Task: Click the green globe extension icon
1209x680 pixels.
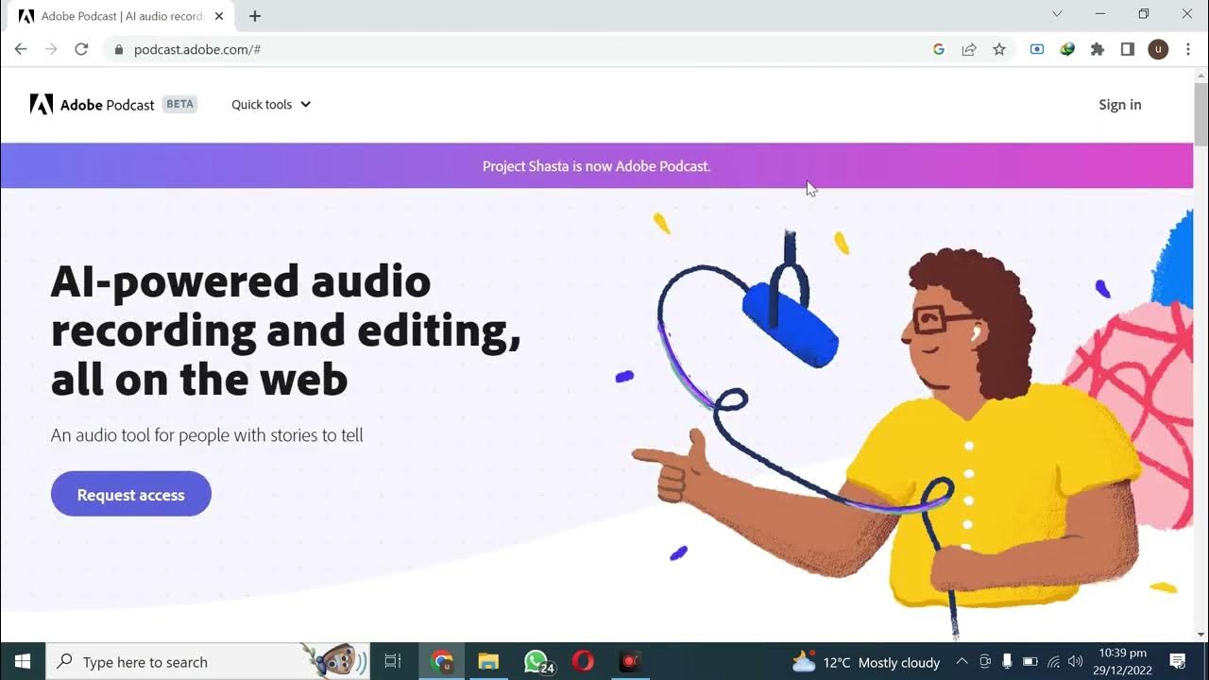Action: pos(1067,49)
